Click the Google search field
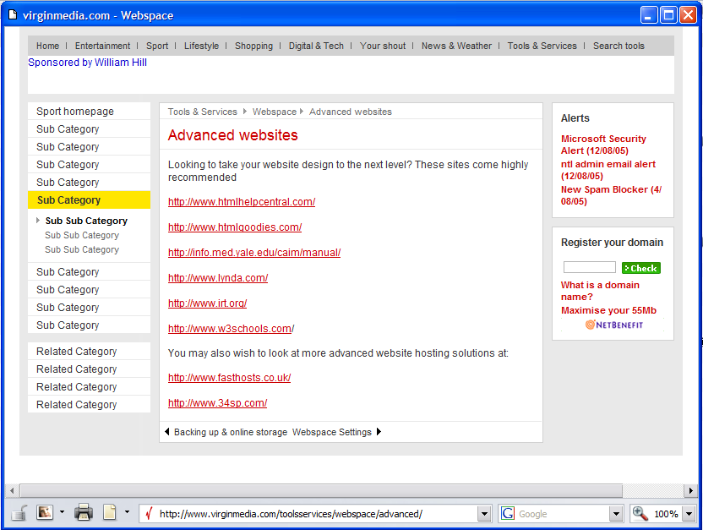703x530 pixels. pyautogui.click(x=560, y=514)
